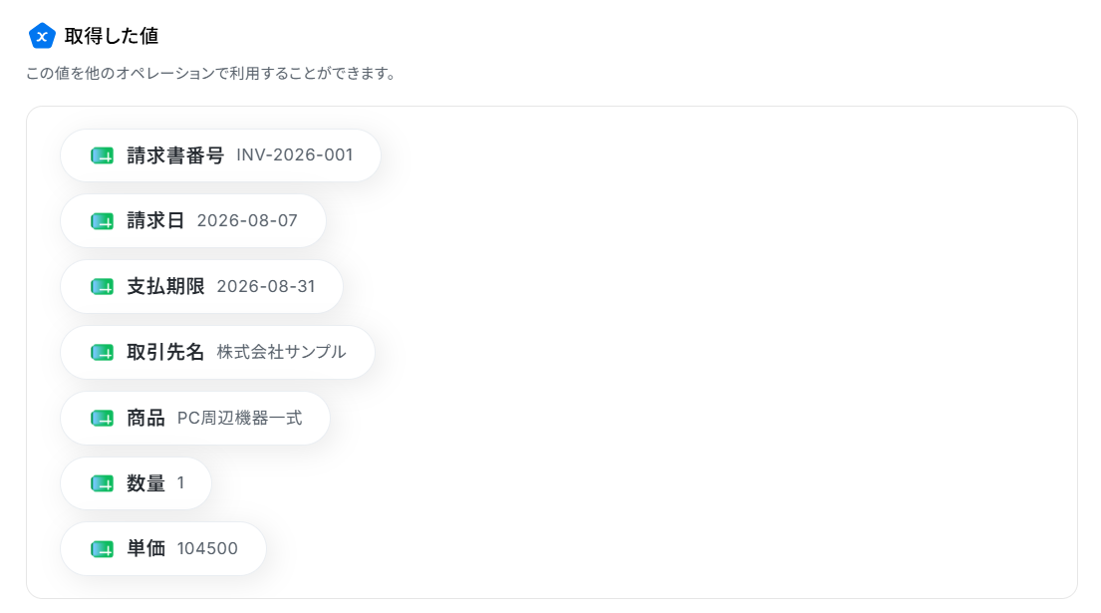Click the green icon next to 支払期限
Screen dimensions: 1101x613
tap(103, 287)
